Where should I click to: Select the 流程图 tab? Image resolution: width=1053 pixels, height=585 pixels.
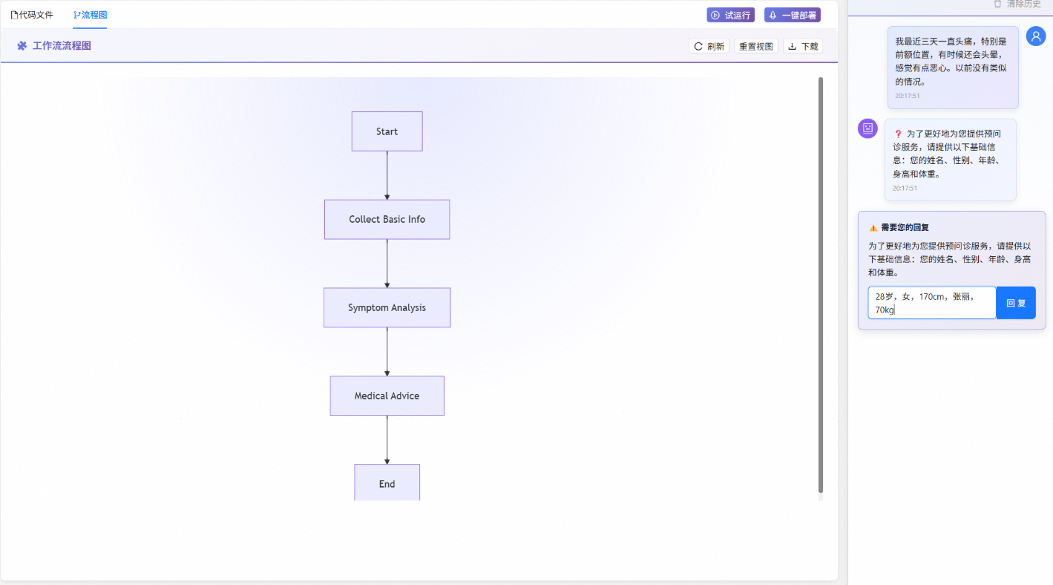click(x=90, y=15)
